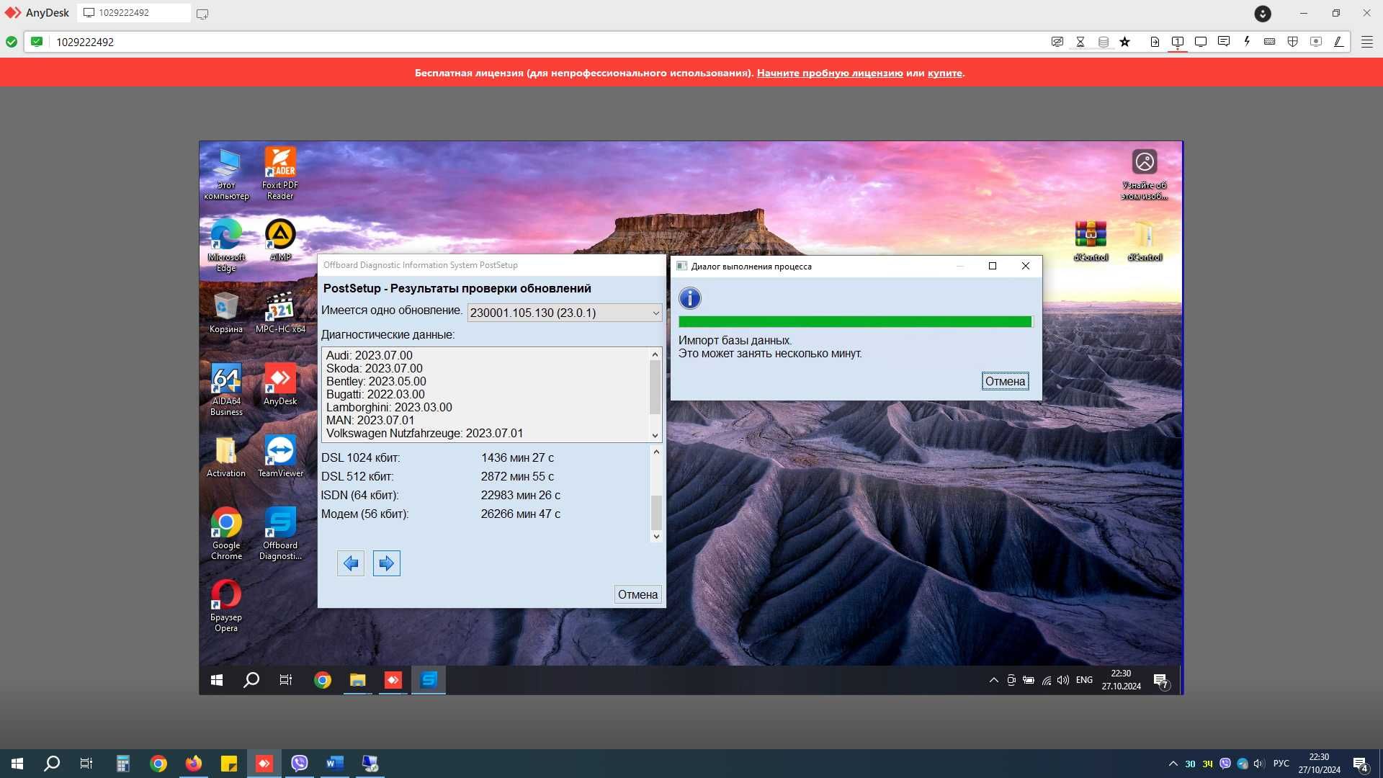Viewport: 1383px width, 778px height.
Task: Open Foxit PDF Reader desktop icon
Action: (x=280, y=173)
